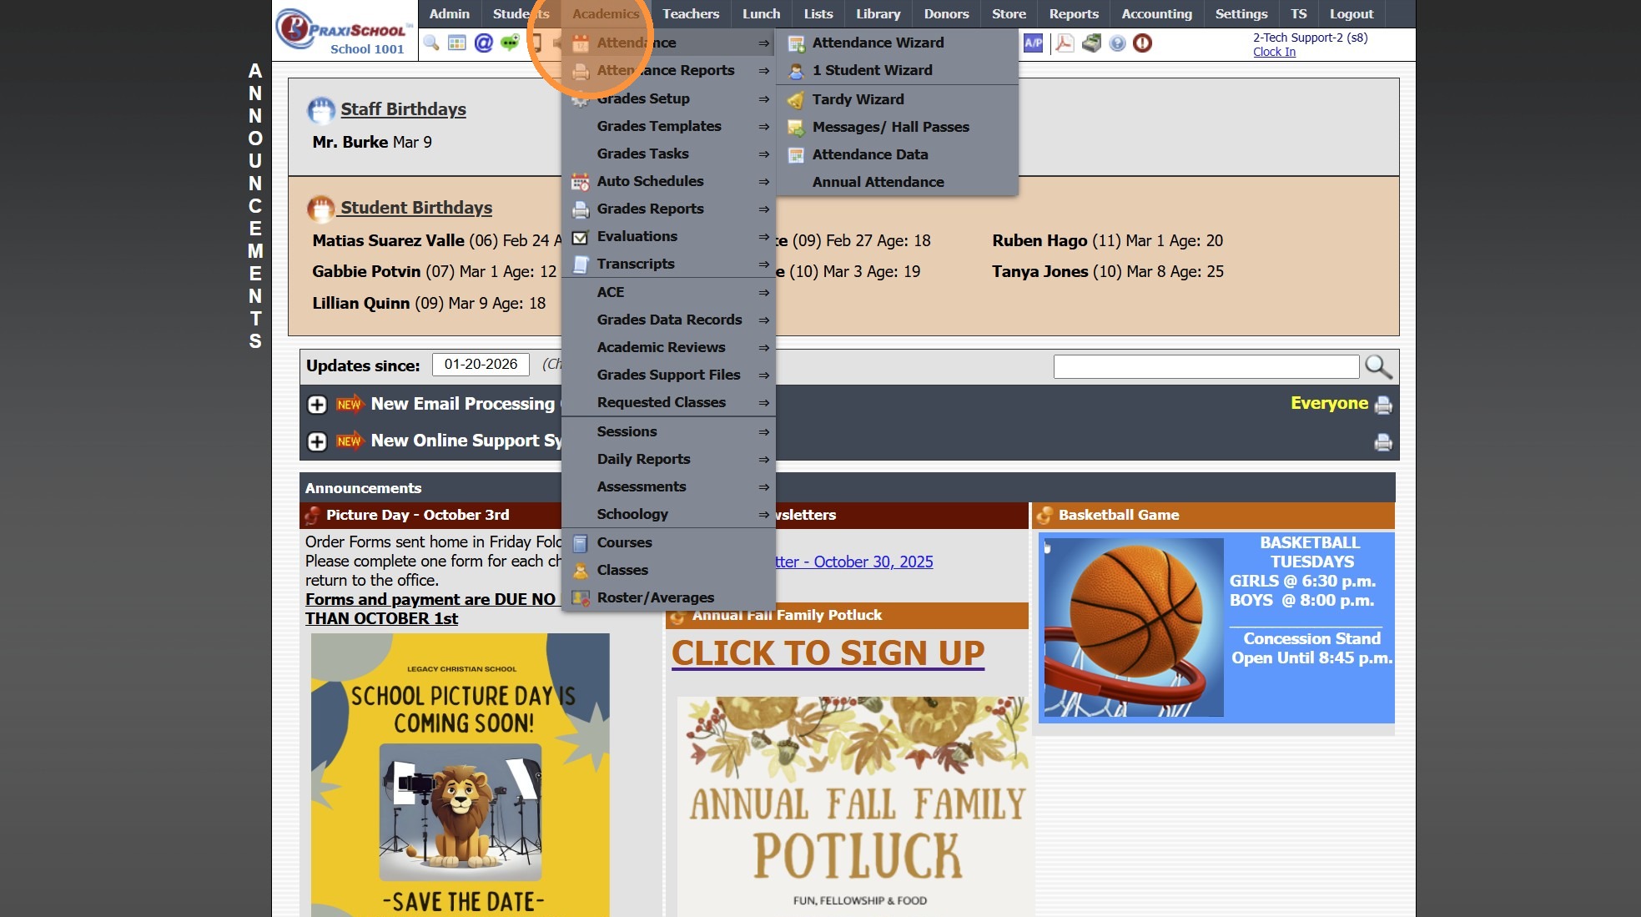The width and height of the screenshot is (1641, 917).
Task: Open the cash register toolbar icon
Action: click(1091, 43)
